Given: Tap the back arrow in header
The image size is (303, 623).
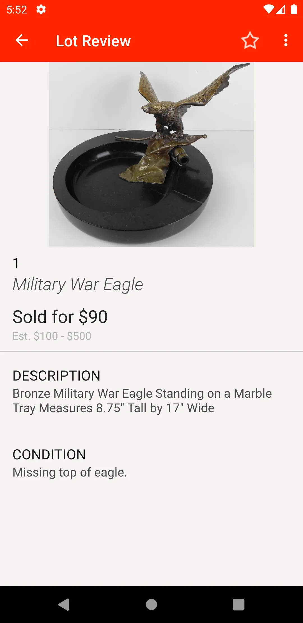Looking at the screenshot, I should click(x=22, y=40).
